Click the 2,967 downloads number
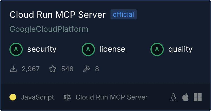211x111 pixels. click(x=31, y=69)
